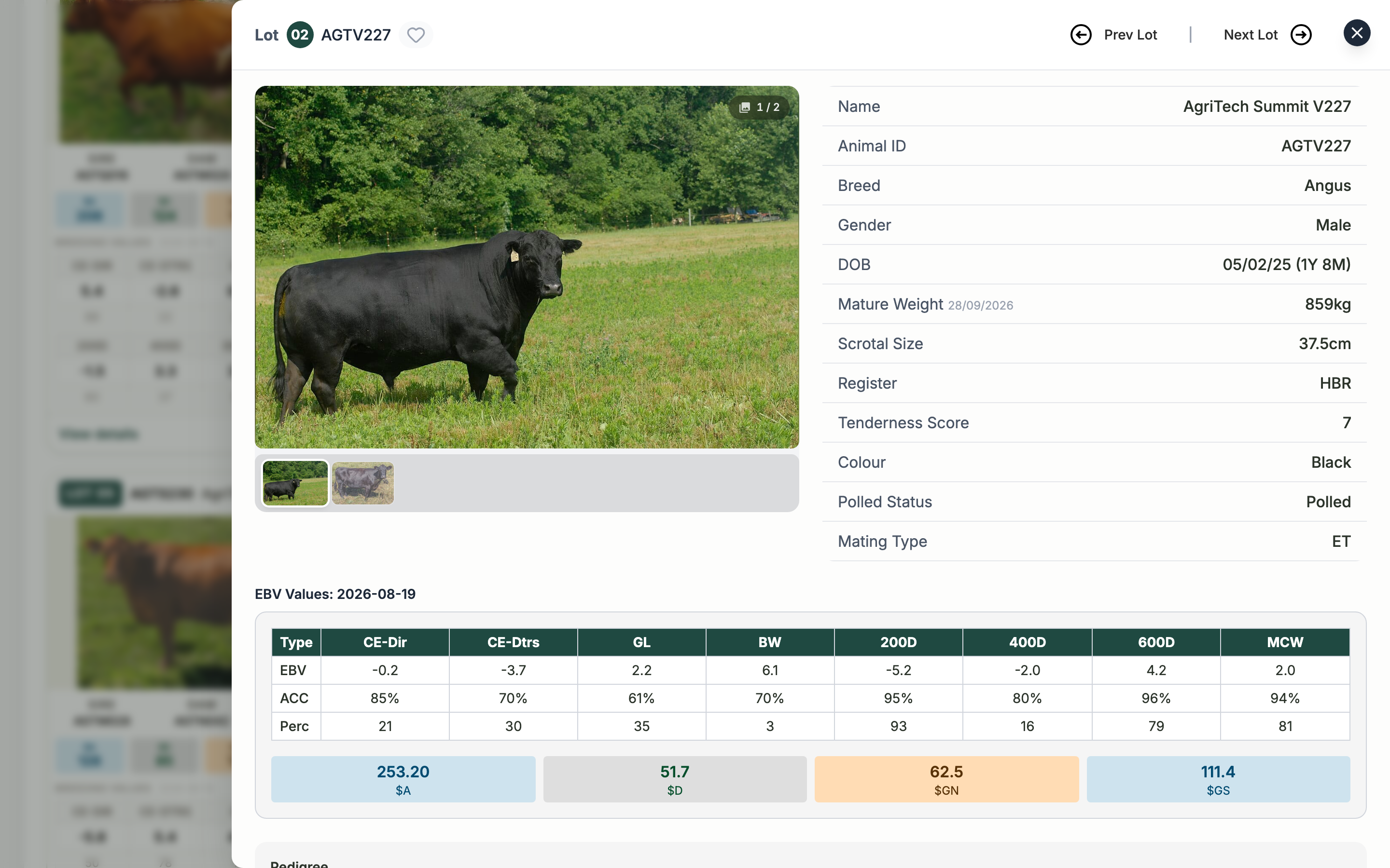Click the CE-Dir column header
The image size is (1390, 868).
point(385,642)
